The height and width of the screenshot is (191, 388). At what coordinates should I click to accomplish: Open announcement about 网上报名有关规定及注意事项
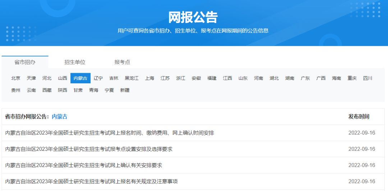(92, 181)
